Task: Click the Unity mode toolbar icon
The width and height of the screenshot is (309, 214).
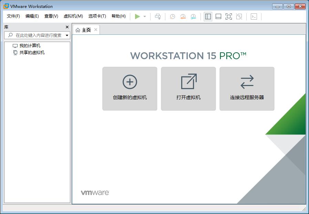Action: click(239, 17)
